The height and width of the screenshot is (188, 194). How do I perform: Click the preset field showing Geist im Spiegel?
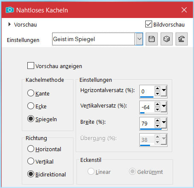click(94, 39)
